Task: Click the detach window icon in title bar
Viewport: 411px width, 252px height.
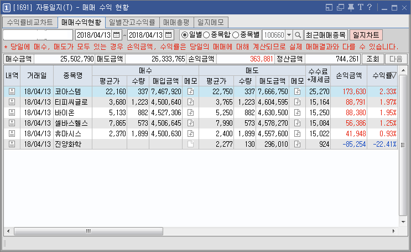Action: 340,7
